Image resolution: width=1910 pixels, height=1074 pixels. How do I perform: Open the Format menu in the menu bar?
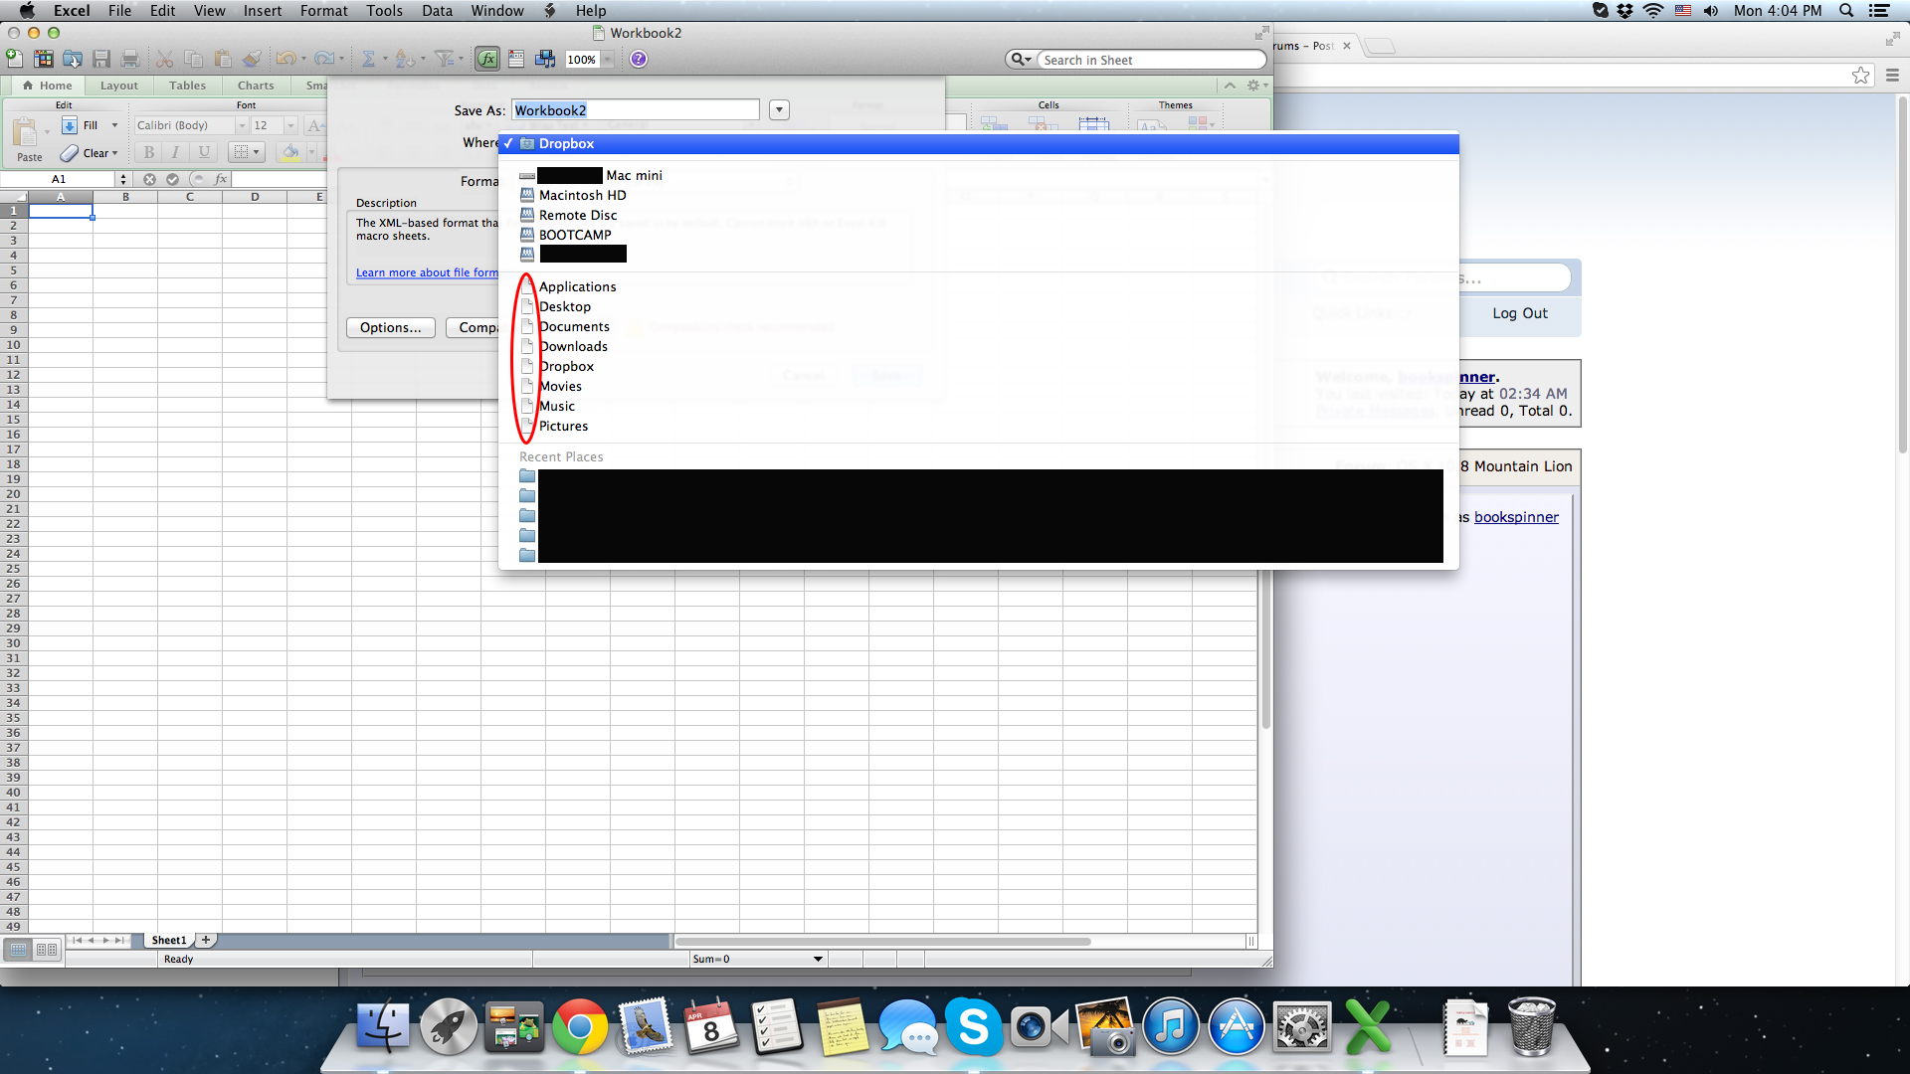point(323,11)
